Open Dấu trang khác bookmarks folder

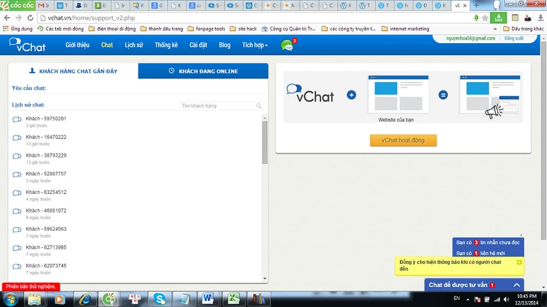523,29
